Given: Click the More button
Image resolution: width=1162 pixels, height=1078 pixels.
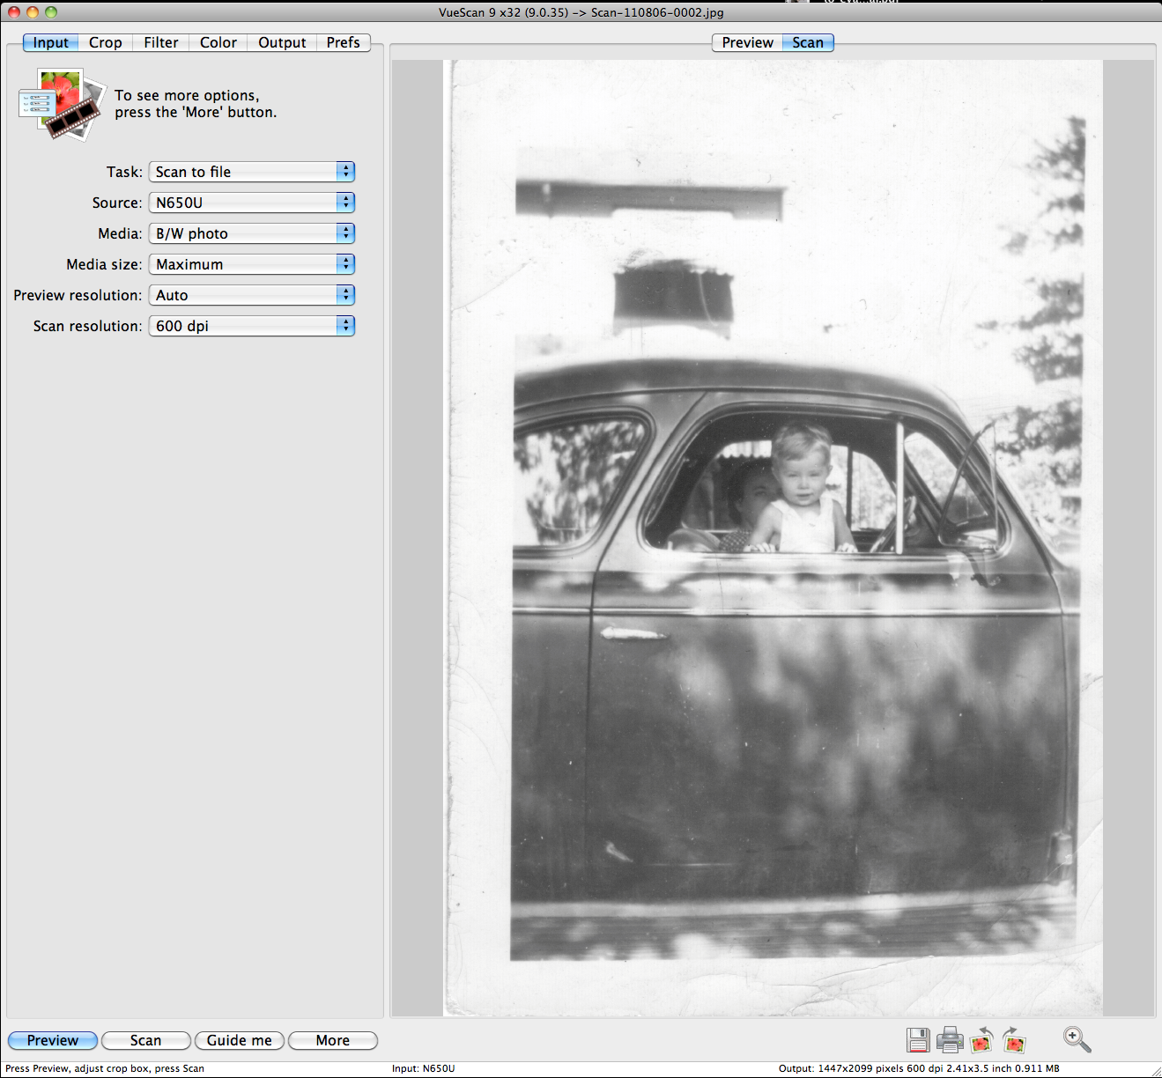Looking at the screenshot, I should coord(333,1040).
